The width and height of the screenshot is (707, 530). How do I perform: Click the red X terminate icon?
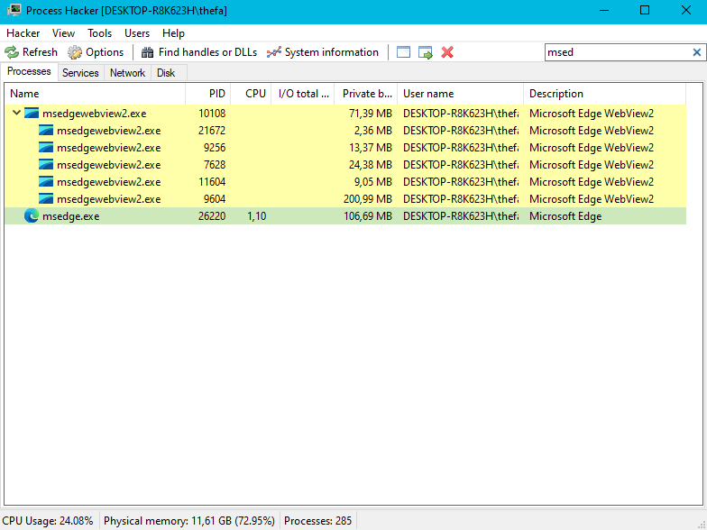point(447,52)
